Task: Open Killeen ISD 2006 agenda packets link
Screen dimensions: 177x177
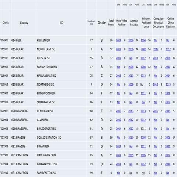Action: [131, 41]
